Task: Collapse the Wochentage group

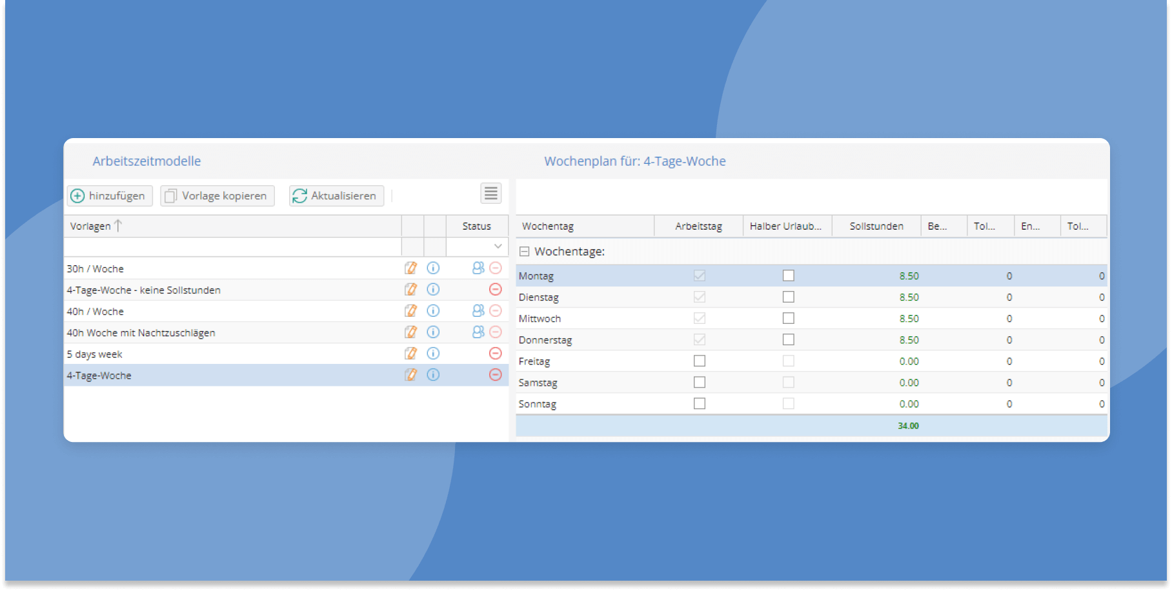Action: coord(525,252)
